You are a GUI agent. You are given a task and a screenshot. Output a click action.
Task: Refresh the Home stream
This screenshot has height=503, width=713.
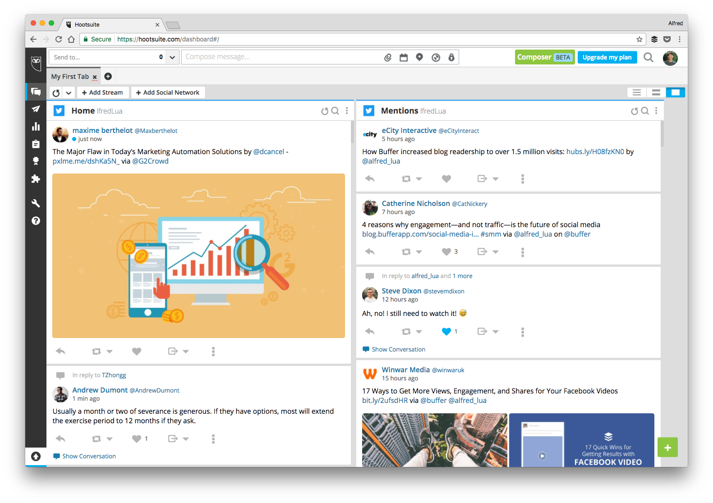pyautogui.click(x=324, y=111)
